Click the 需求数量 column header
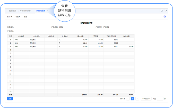This screenshot has width=173, height=108. pos(80,36)
